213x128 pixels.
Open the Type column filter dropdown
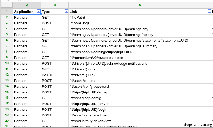66,11
